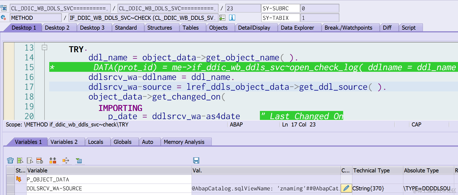Open the Script tab
This screenshot has width=458, height=195.
pos(409,28)
